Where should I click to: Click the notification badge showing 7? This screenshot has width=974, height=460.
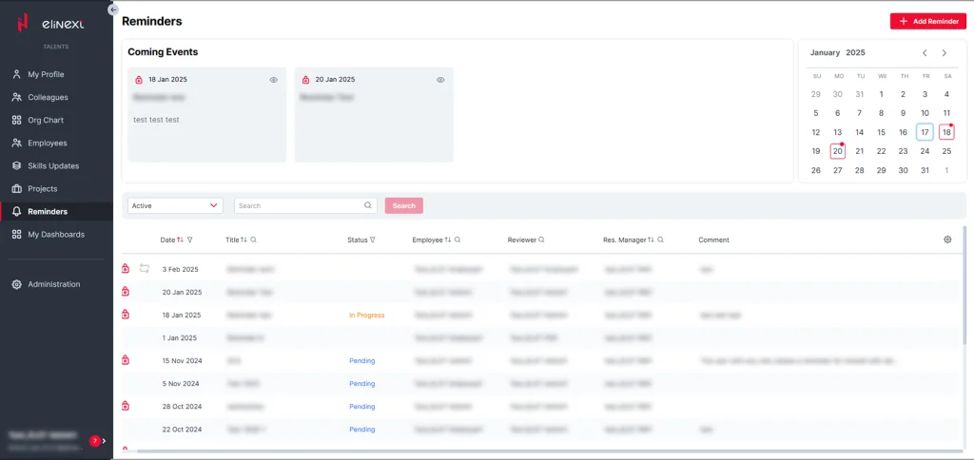click(x=94, y=441)
